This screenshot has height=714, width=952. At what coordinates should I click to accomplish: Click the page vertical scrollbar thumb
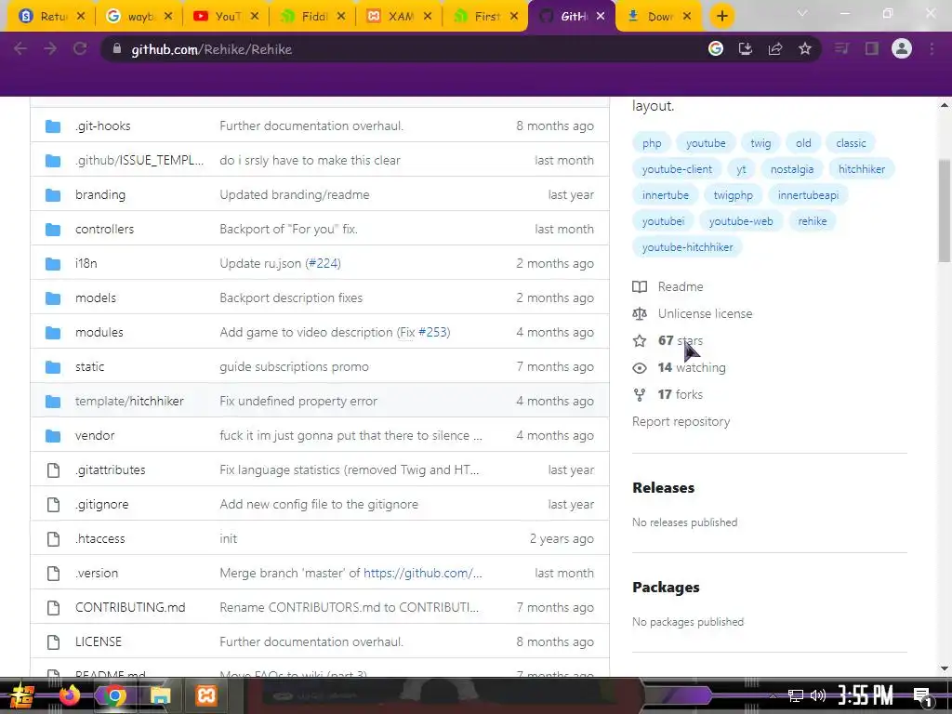945,211
